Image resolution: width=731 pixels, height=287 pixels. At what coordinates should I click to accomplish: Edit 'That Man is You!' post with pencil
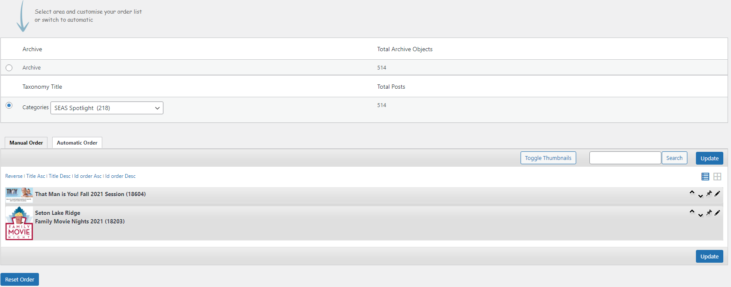click(717, 194)
